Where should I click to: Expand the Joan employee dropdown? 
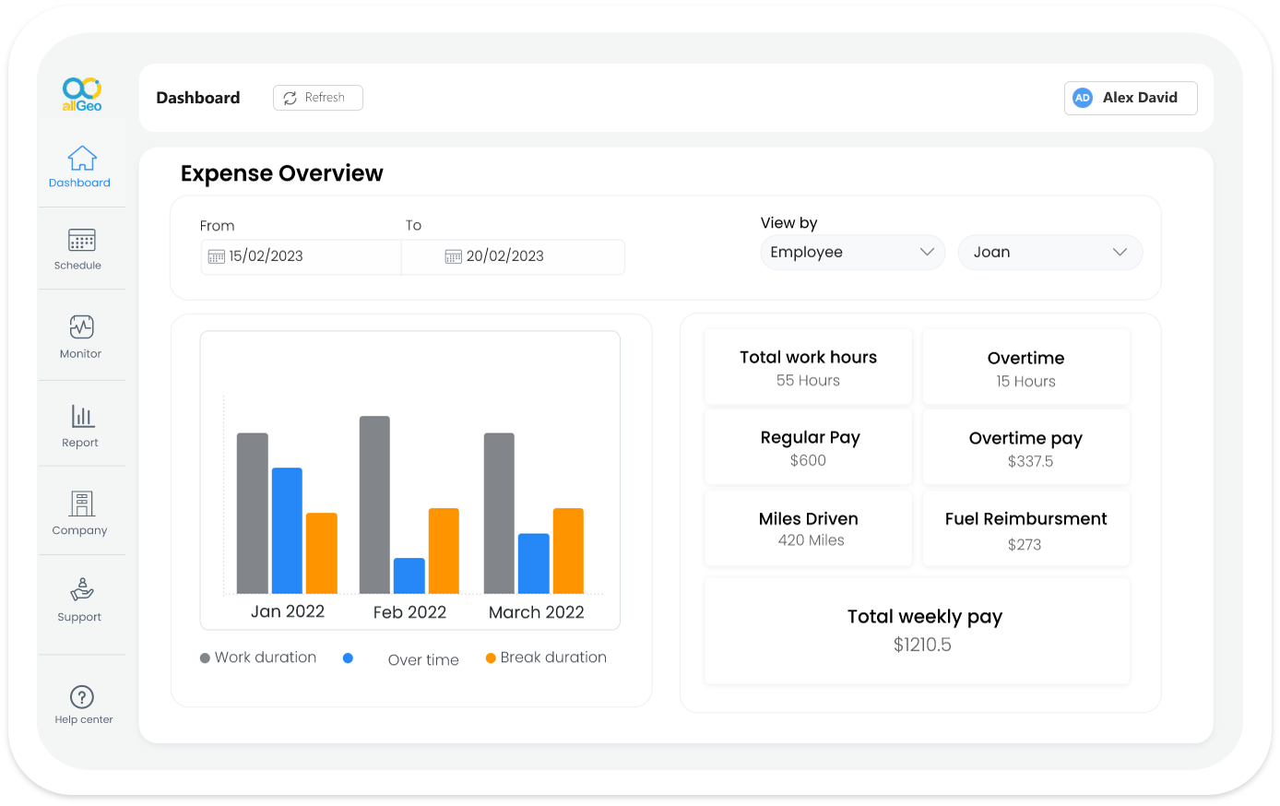pos(1049,252)
